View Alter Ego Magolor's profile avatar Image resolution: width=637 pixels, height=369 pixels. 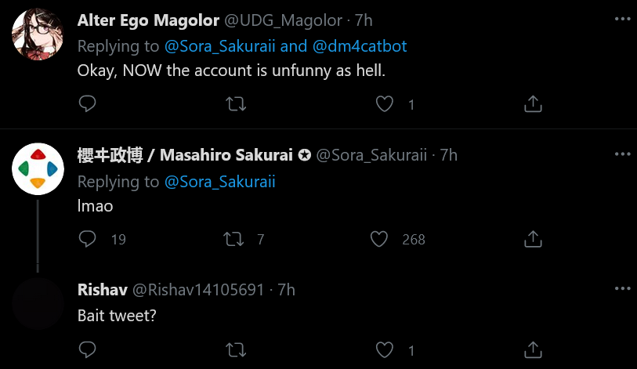pos(38,34)
